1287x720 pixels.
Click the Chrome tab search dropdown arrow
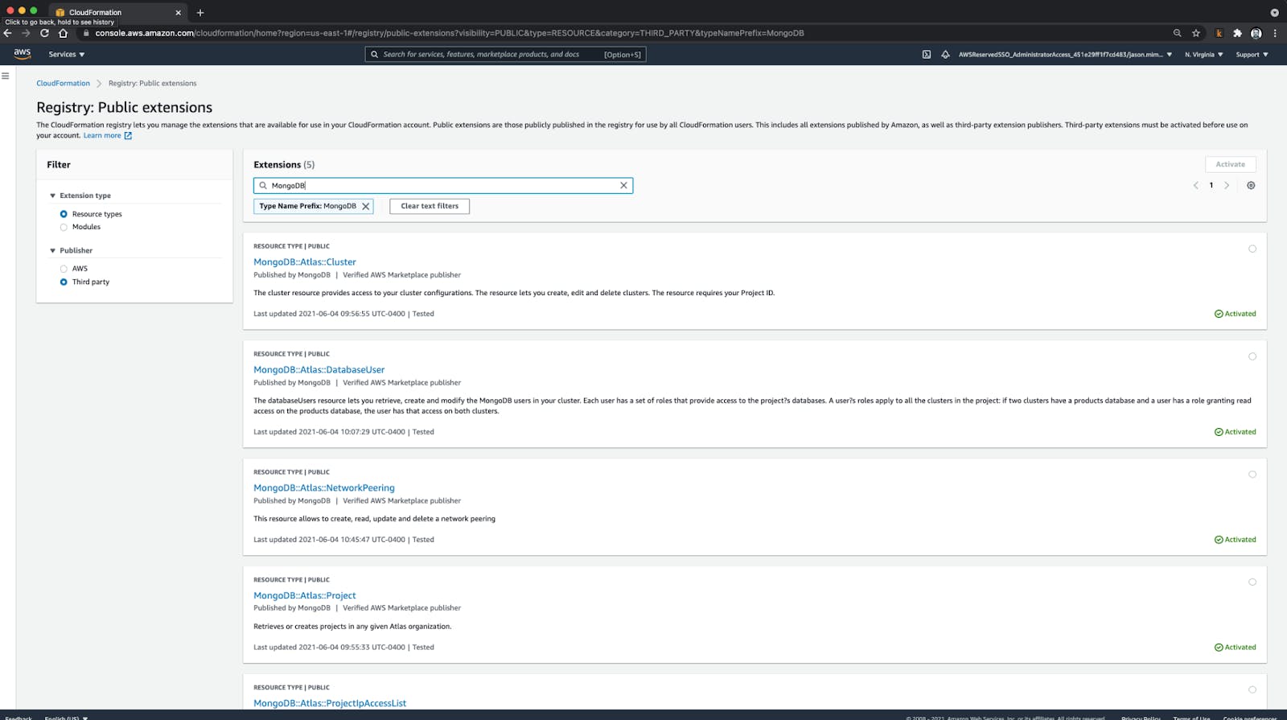click(x=1274, y=12)
